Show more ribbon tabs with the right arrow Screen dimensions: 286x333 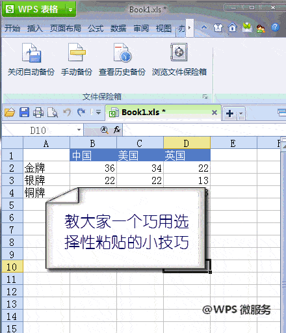click(190, 28)
